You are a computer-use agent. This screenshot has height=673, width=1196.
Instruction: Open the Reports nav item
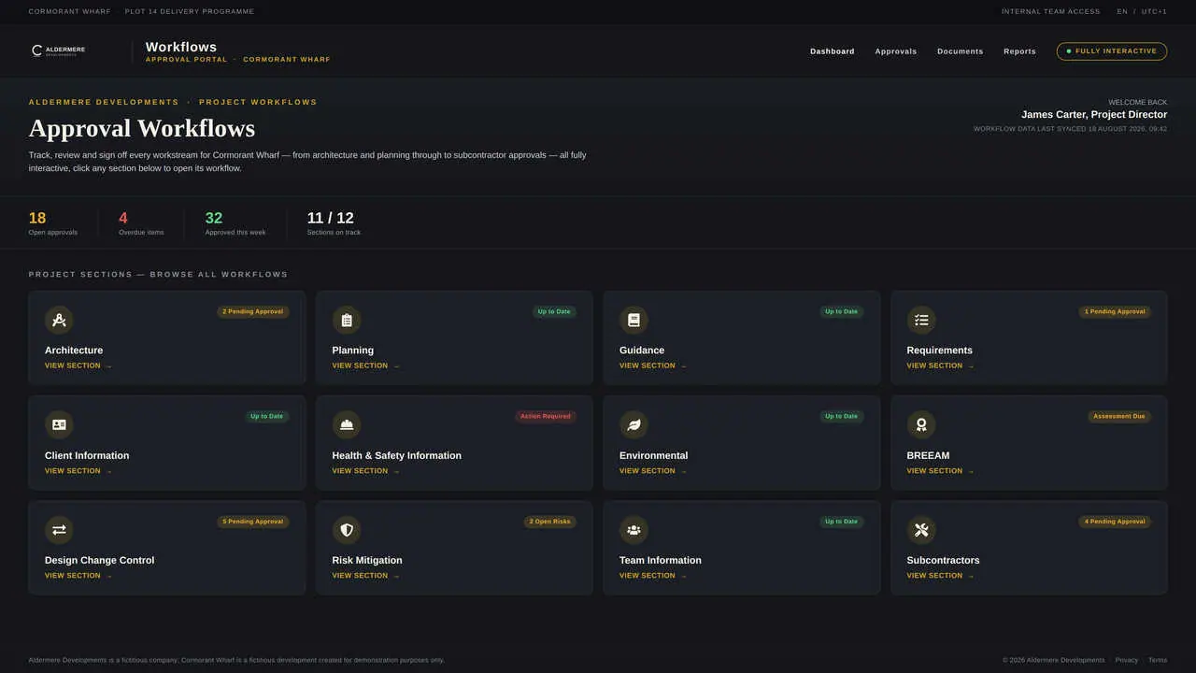[x=1019, y=51]
